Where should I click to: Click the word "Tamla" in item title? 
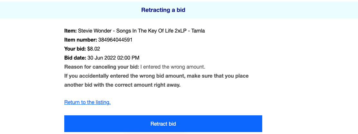point(198,31)
